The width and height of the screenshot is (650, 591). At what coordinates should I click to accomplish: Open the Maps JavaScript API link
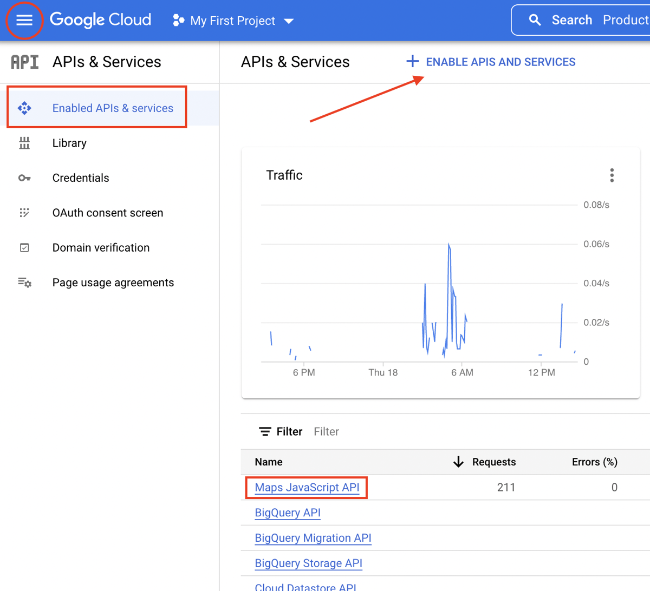[307, 488]
